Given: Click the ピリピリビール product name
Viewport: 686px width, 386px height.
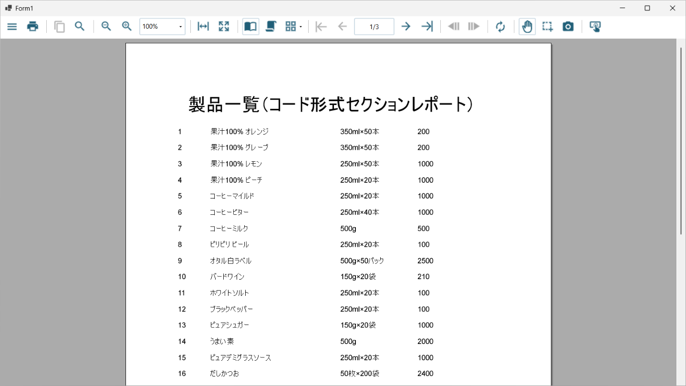Looking at the screenshot, I should [x=229, y=244].
